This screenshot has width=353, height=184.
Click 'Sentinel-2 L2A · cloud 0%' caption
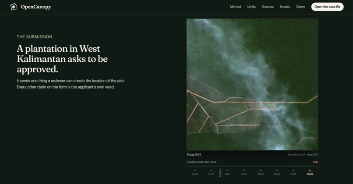coord(303,155)
